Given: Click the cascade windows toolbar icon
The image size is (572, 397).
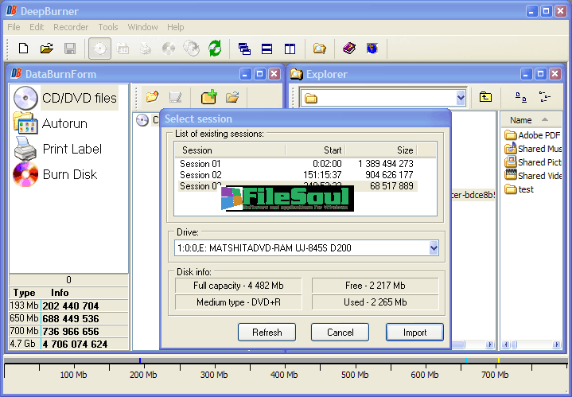Looking at the screenshot, I should 245,49.
